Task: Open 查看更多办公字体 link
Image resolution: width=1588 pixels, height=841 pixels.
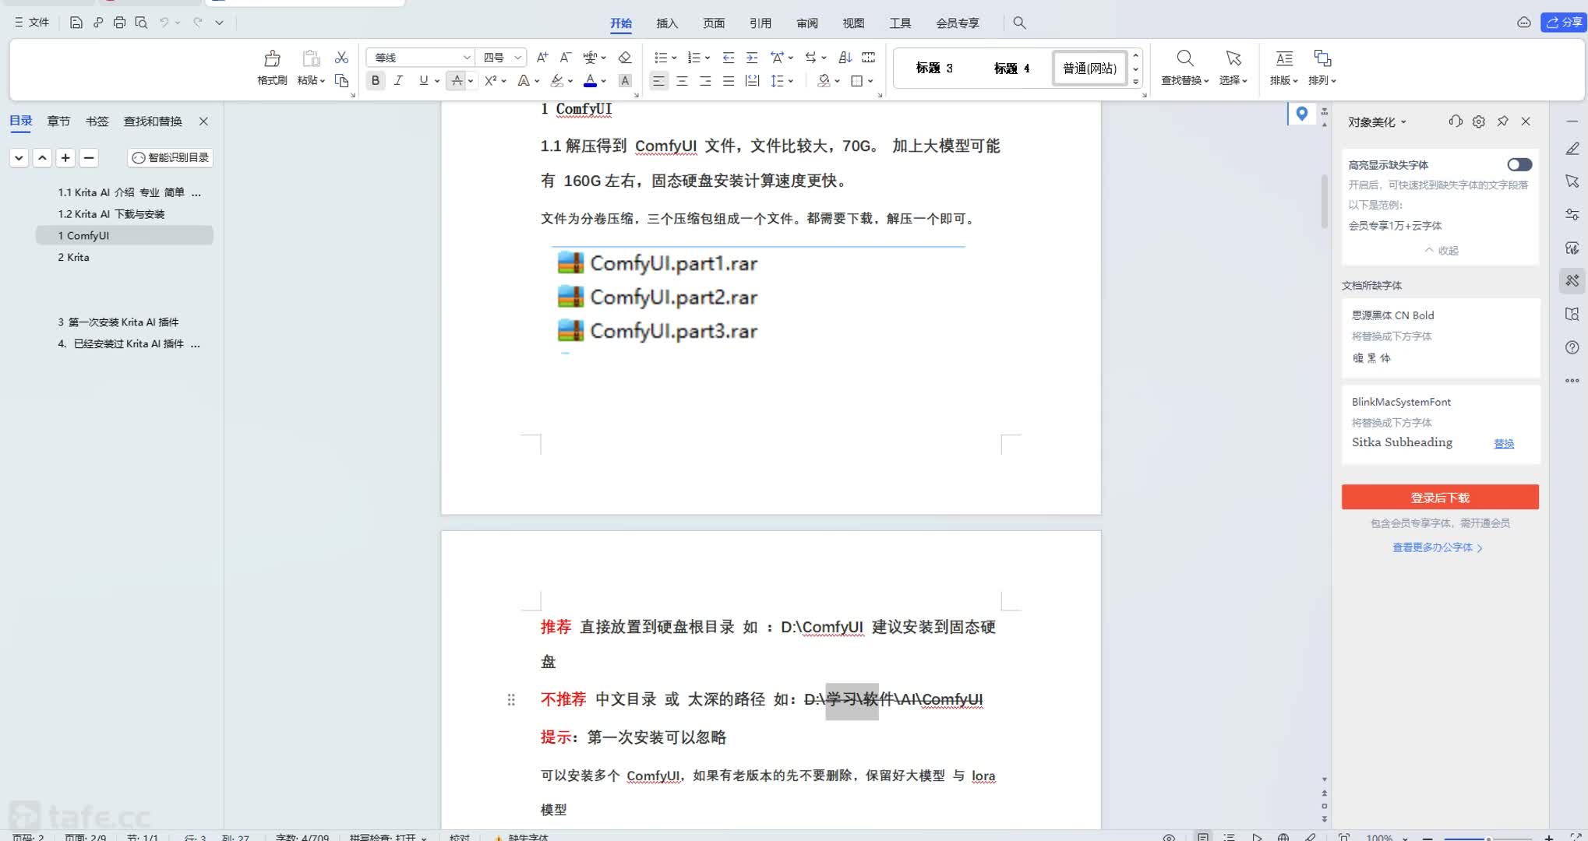Action: (x=1438, y=547)
